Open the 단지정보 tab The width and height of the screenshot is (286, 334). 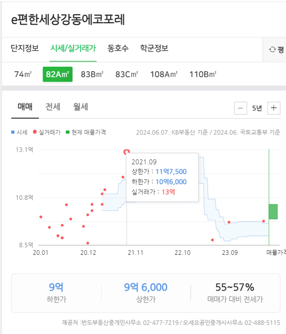coord(25,48)
